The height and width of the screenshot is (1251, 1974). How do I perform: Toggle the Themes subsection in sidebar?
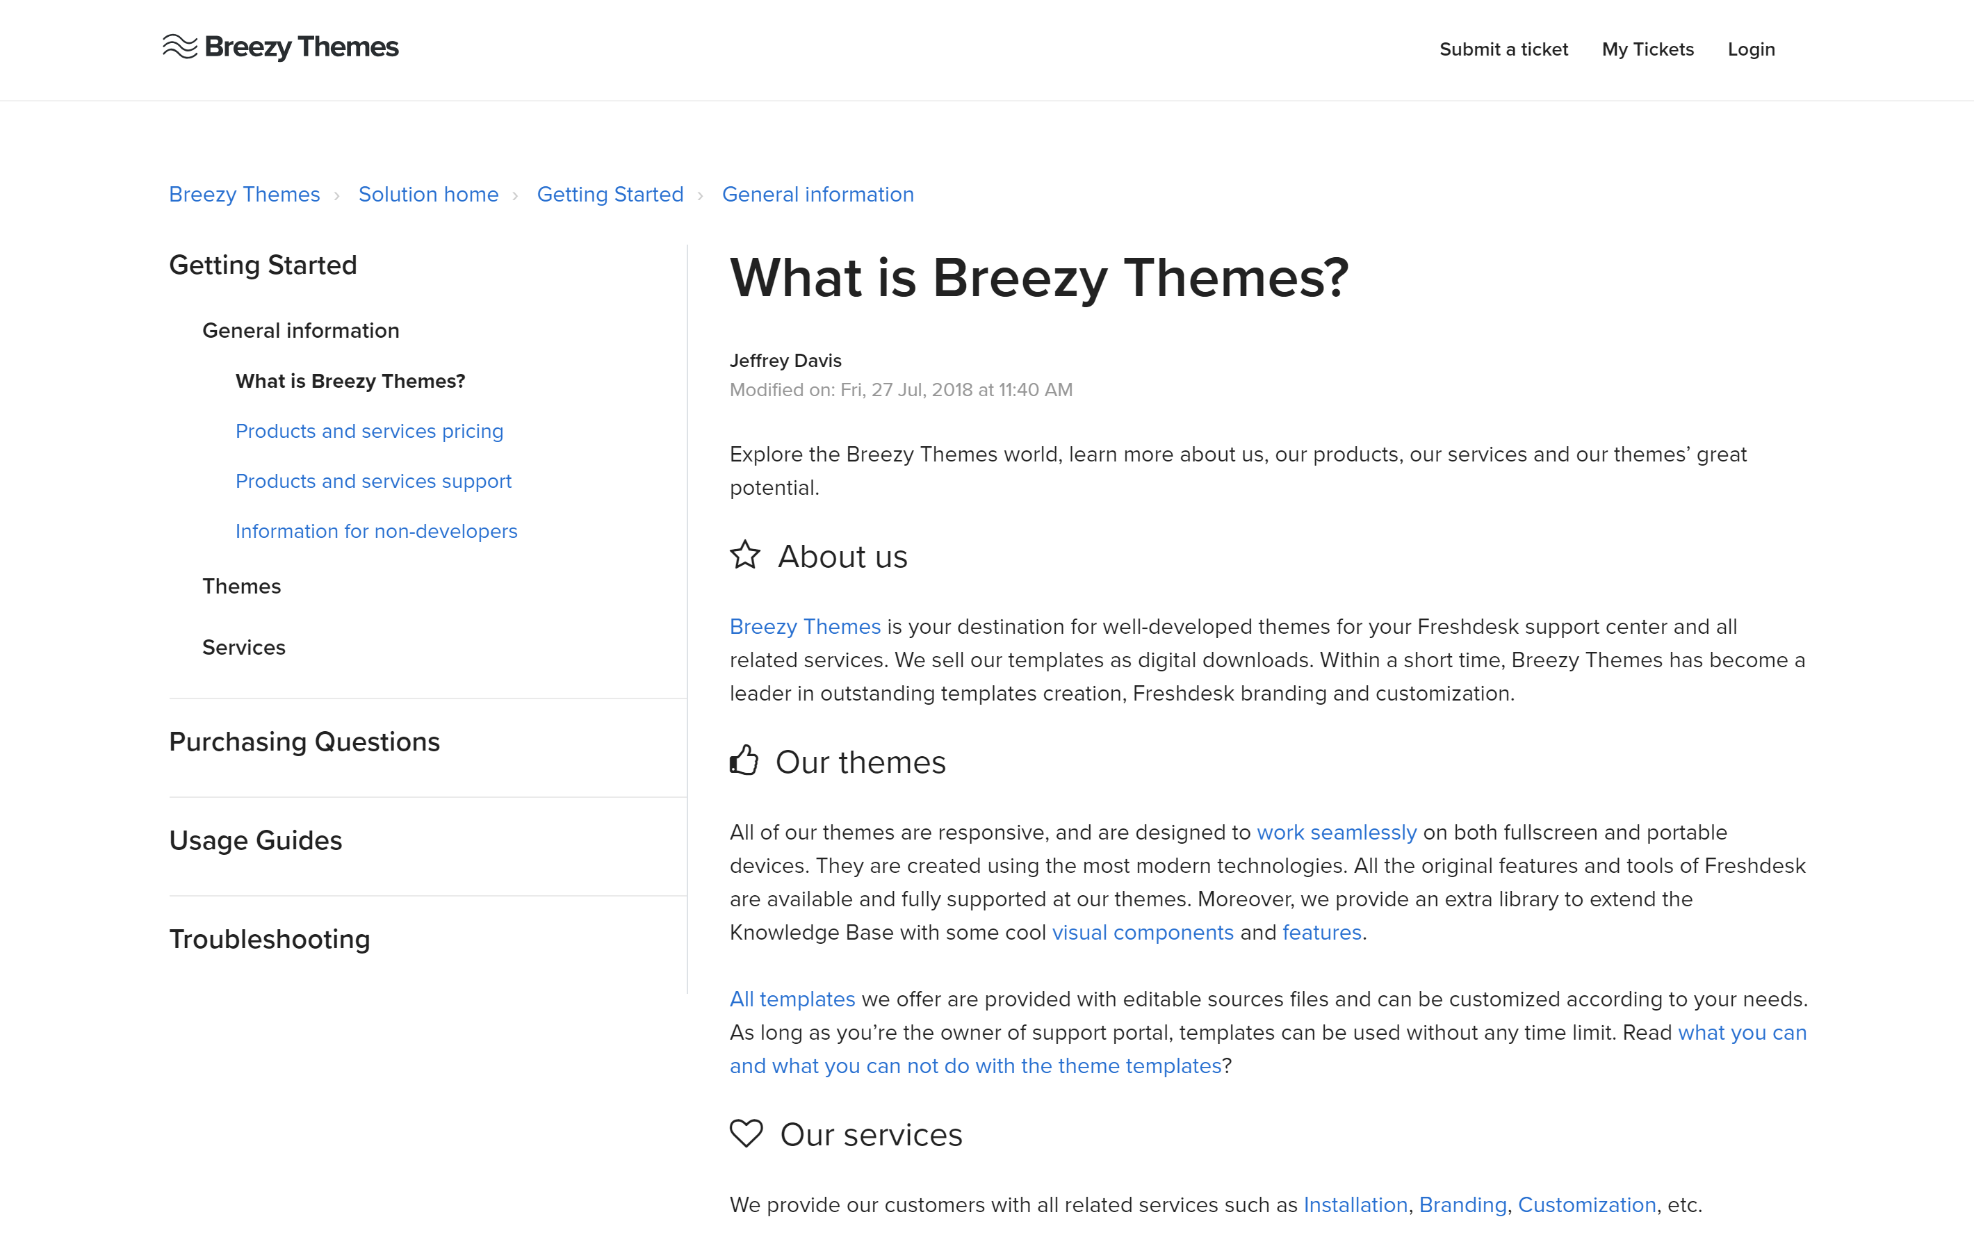[x=240, y=585]
